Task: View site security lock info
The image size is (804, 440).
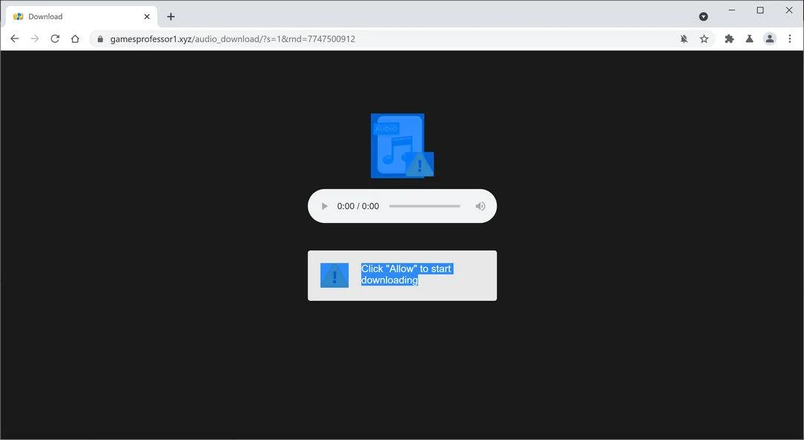Action: point(101,39)
